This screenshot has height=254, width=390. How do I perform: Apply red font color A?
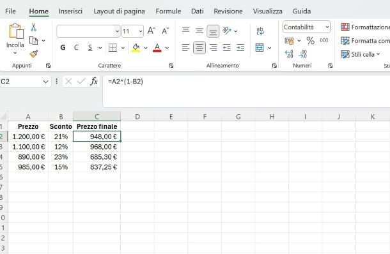point(157,48)
